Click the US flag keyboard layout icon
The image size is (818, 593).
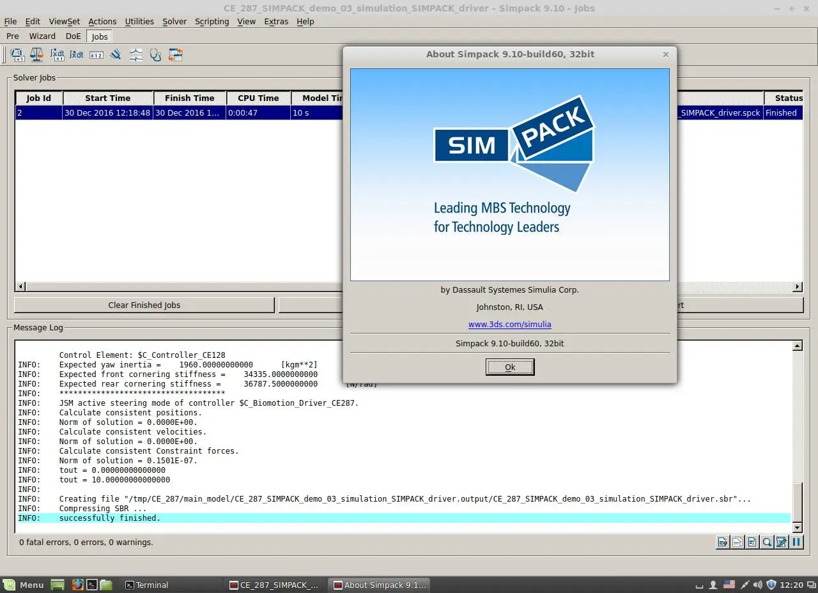tap(729, 585)
